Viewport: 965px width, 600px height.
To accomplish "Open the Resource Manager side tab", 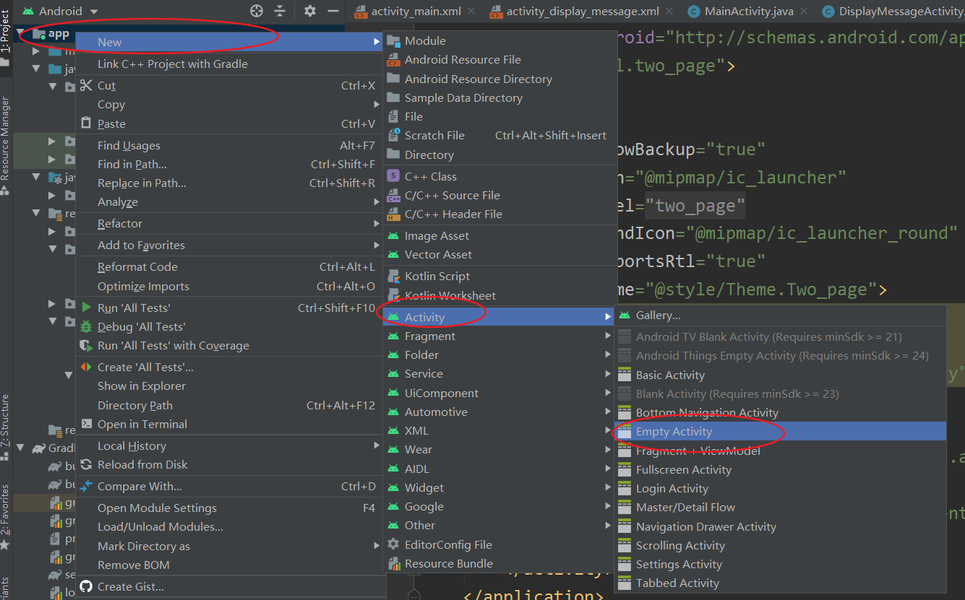I will (x=6, y=144).
